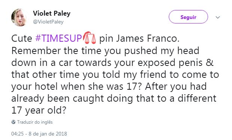Viewport: 232px width, 140px height.
Task: Click the Violet Paley display name
Action: click(52, 13)
